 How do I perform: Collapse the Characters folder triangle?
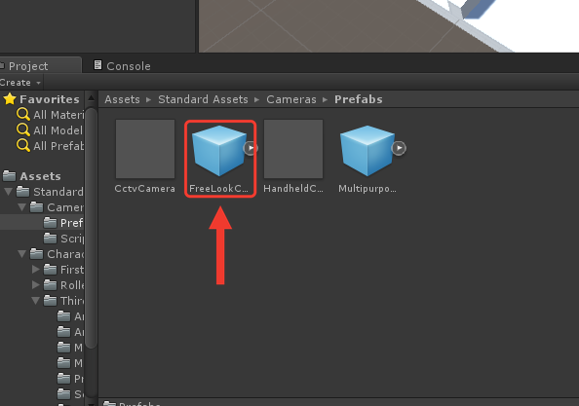(21, 254)
